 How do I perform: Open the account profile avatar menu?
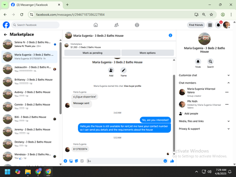click(x=227, y=25)
